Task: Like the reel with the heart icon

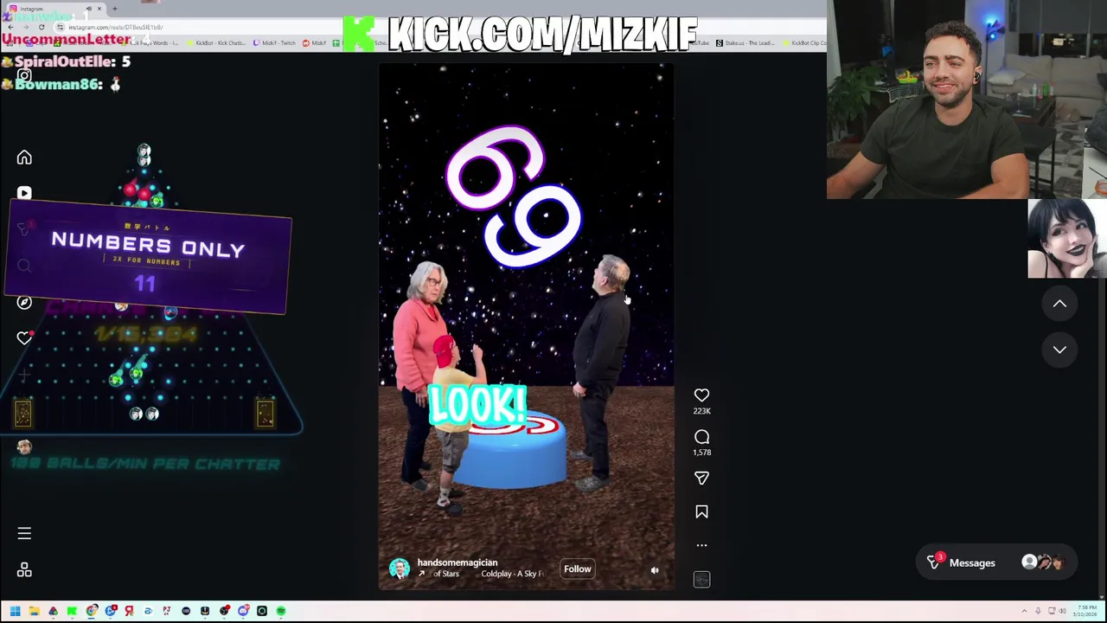Action: pyautogui.click(x=701, y=395)
